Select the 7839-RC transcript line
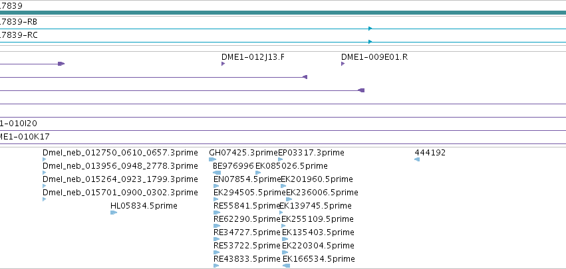566x269 pixels. [283, 42]
